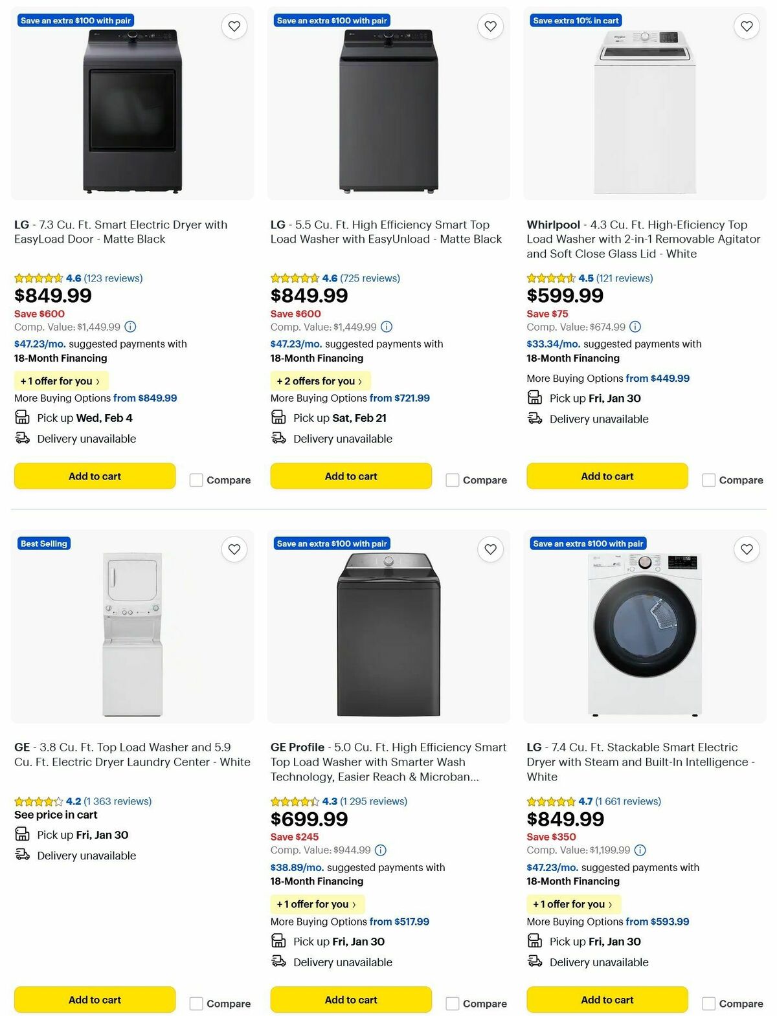Click delivery unavailable truck icon on Whirlpool washer
This screenshot has width=777, height=1016.
click(x=534, y=418)
